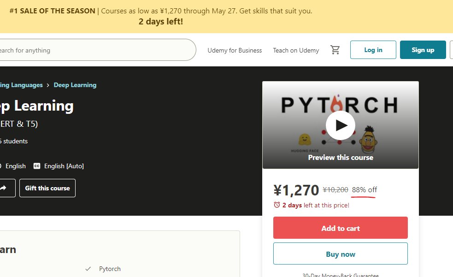Image resolution: width=453 pixels, height=277 pixels.
Task: Click '2 days left at this price!' text
Action: pos(316,205)
